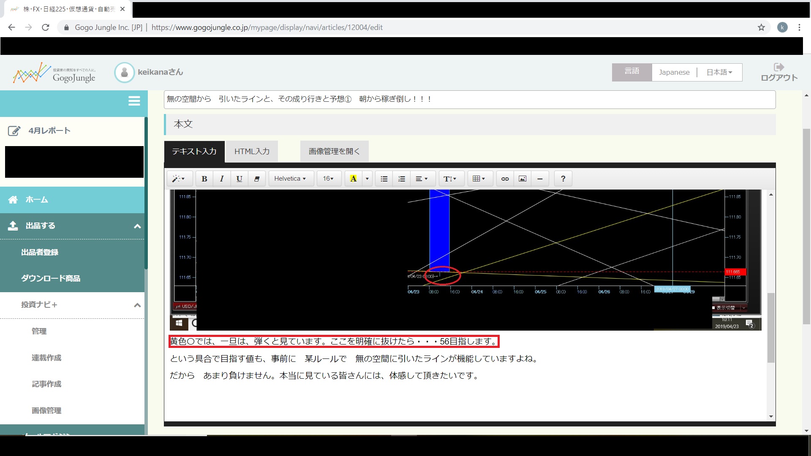Click the insert link icon

pyautogui.click(x=505, y=179)
